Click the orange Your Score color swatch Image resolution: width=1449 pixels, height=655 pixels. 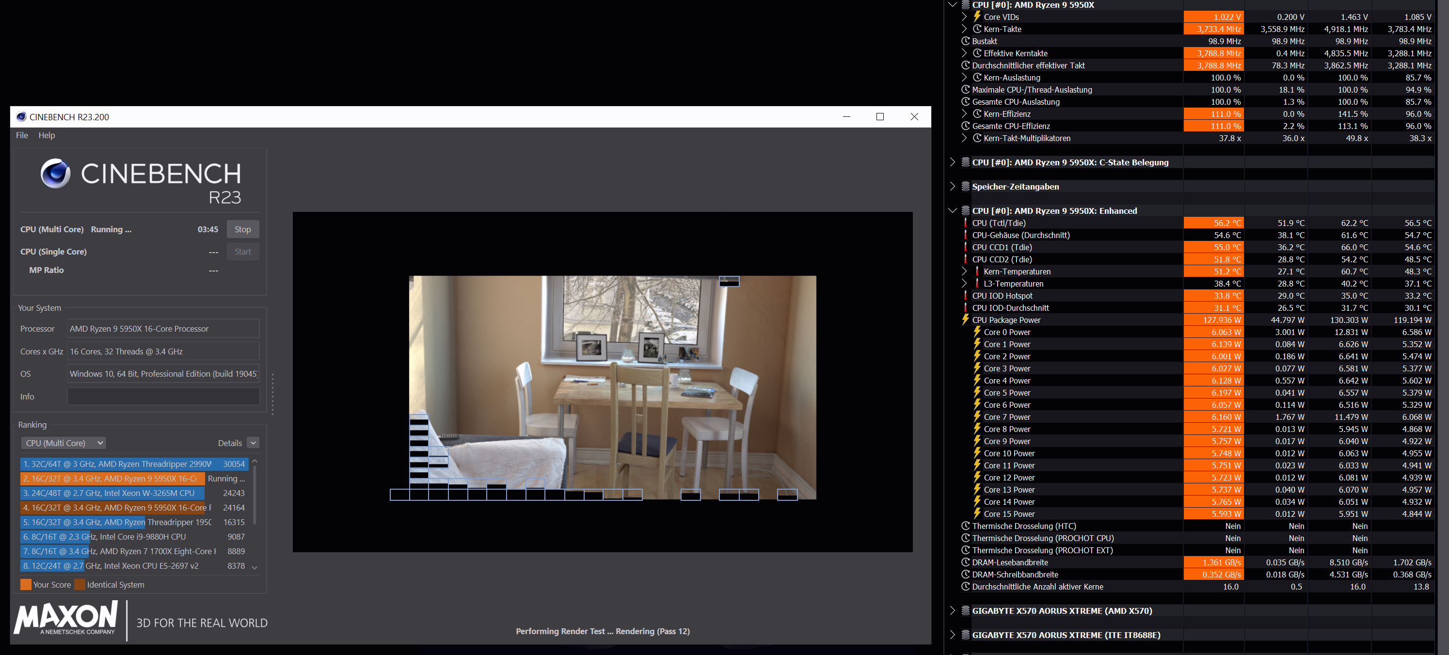pos(26,584)
